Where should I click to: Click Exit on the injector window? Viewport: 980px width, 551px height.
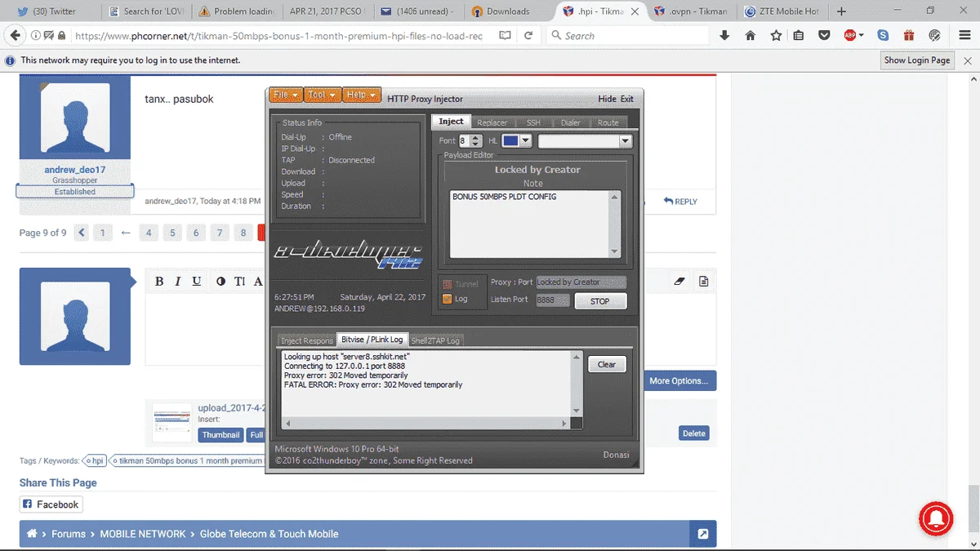tap(626, 99)
